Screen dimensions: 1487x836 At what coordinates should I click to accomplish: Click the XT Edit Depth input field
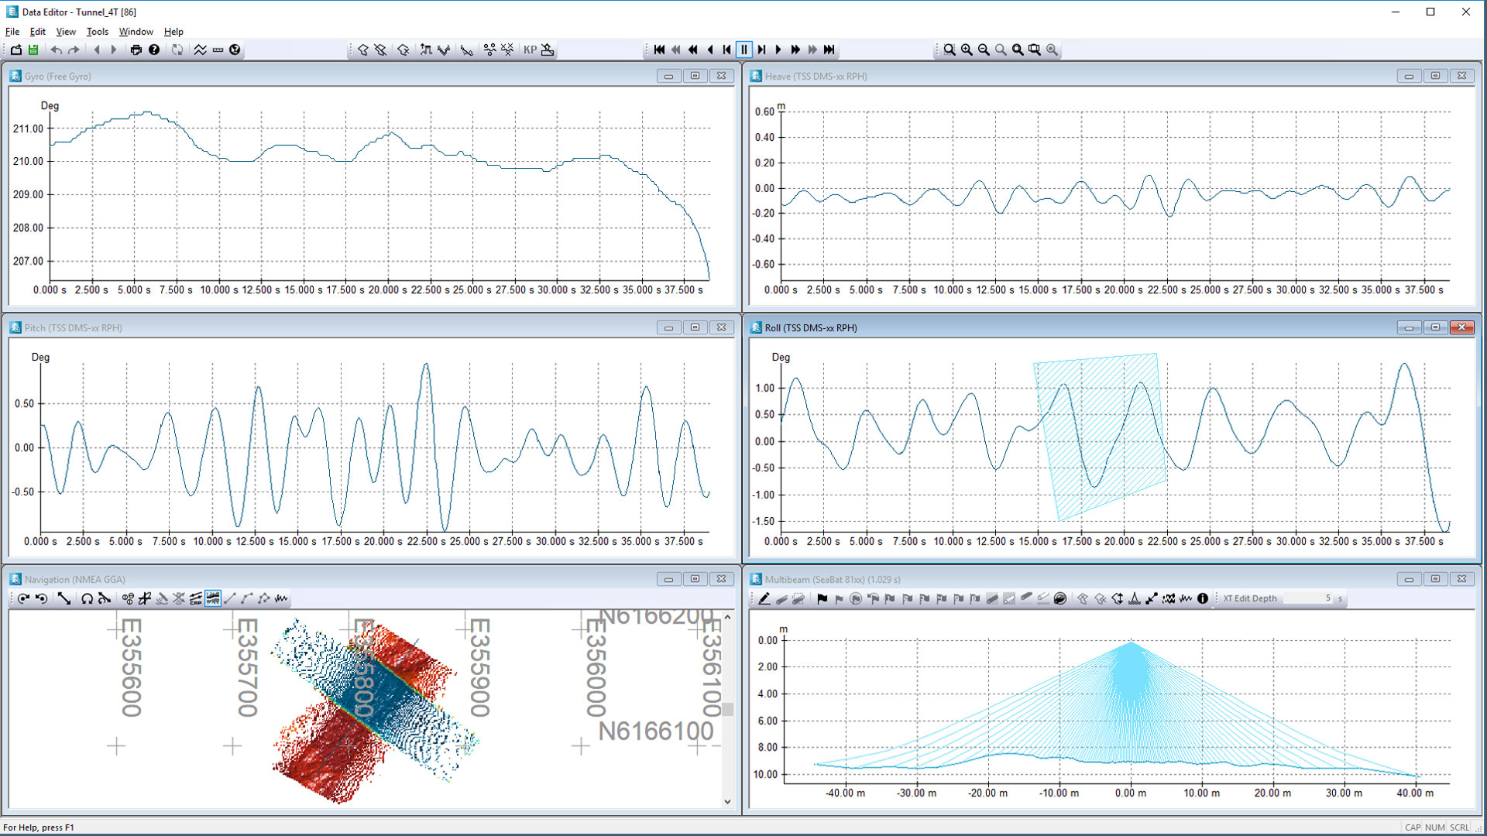pyautogui.click(x=1309, y=598)
